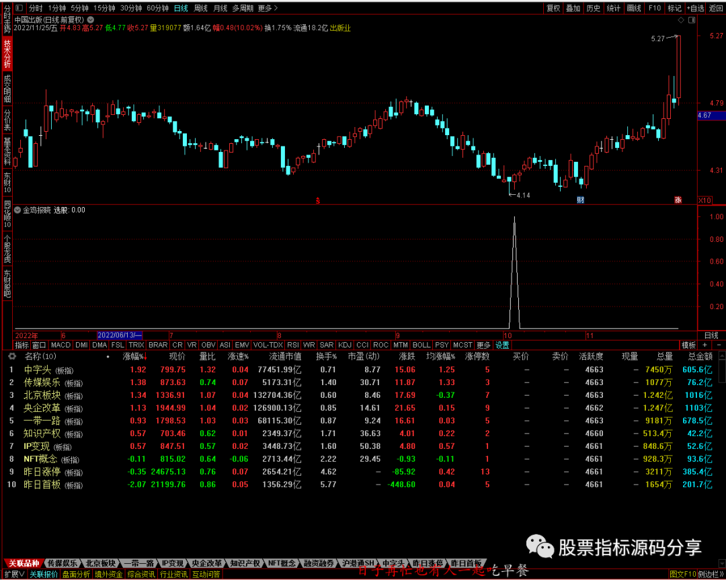Click the 历史 history button

[x=593, y=8]
